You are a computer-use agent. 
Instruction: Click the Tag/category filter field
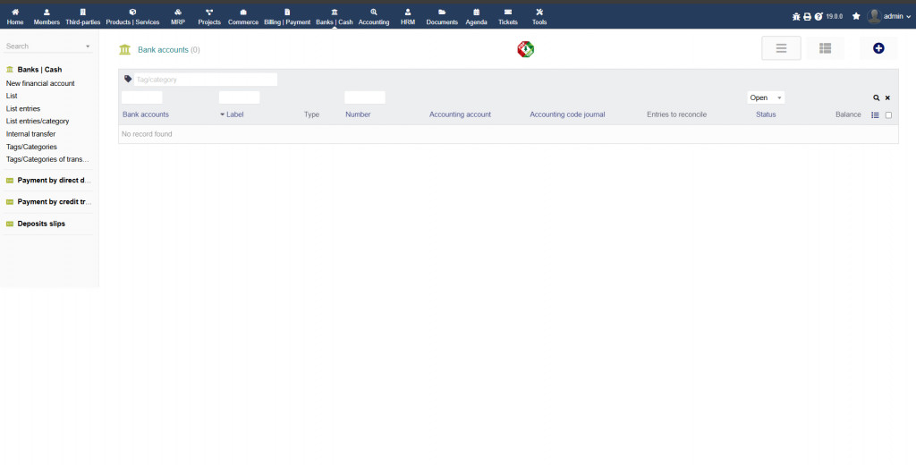point(206,80)
